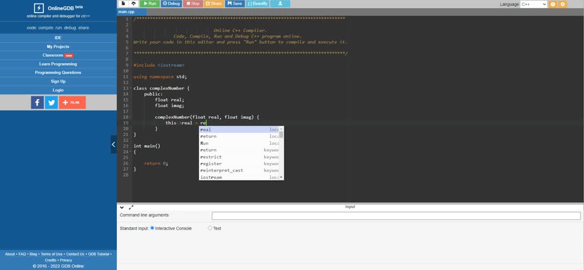Choose 'register' keyword in autocomplete
This screenshot has width=584, height=270.
pos(239,163)
